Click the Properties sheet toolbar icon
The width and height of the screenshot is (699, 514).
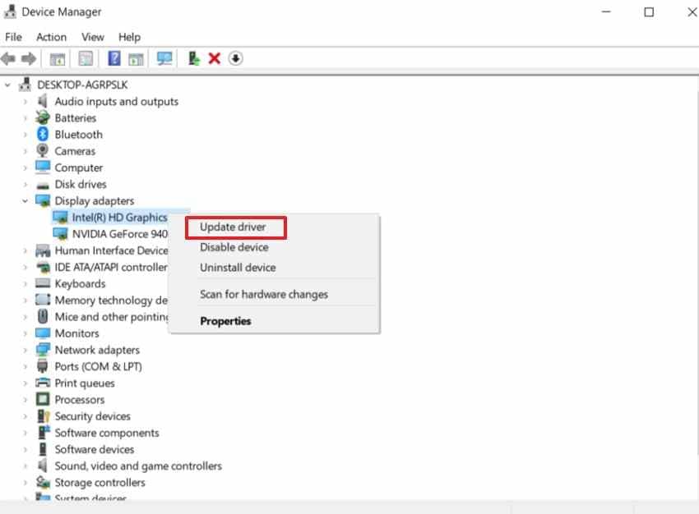tap(86, 58)
